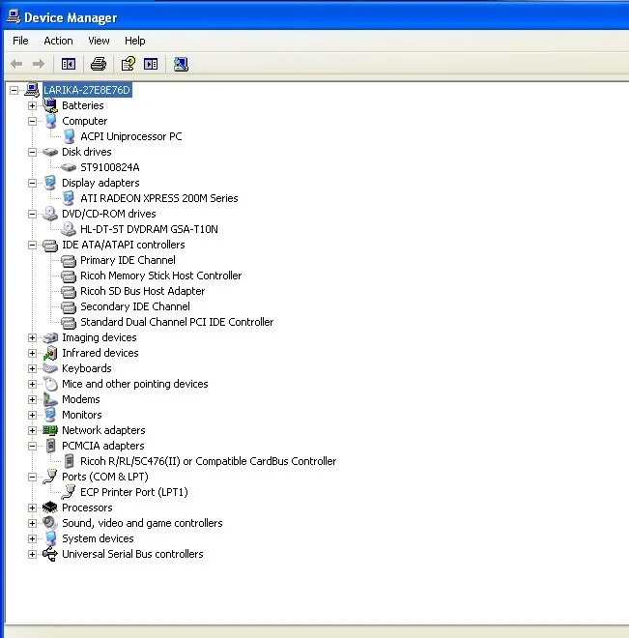Select the Disk drives label

pos(87,152)
